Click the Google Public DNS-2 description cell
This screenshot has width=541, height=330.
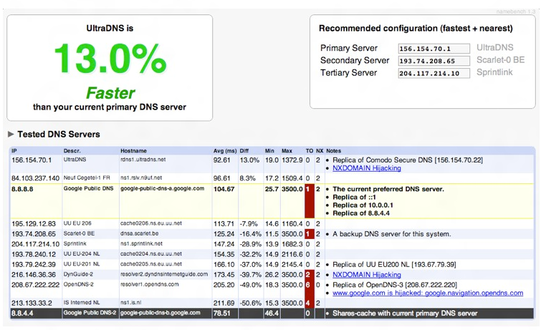click(x=90, y=313)
